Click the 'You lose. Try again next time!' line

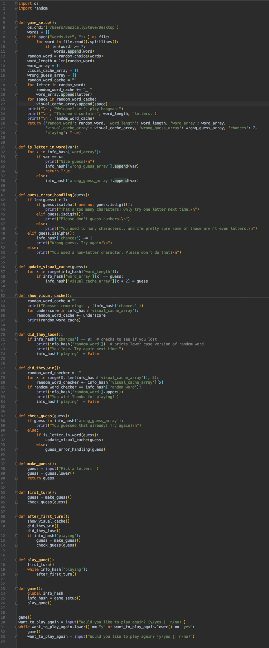click(80, 349)
